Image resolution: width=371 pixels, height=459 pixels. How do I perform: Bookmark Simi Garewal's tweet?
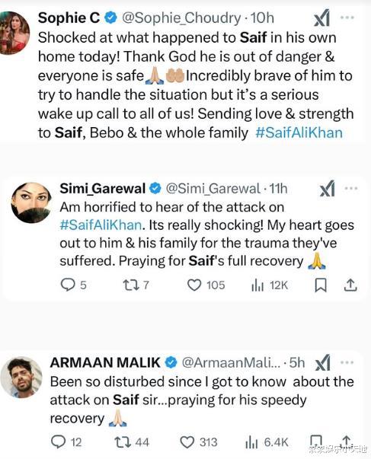tap(321, 285)
